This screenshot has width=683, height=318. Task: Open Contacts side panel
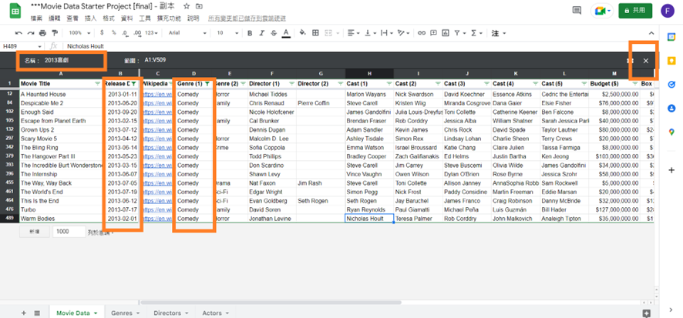click(x=671, y=109)
